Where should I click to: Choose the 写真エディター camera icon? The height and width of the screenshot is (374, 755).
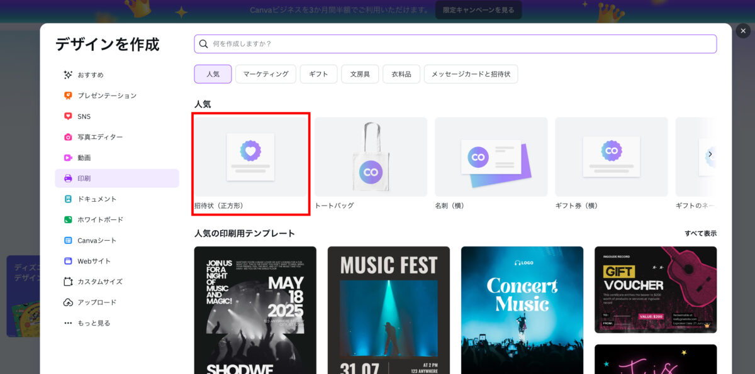[68, 137]
